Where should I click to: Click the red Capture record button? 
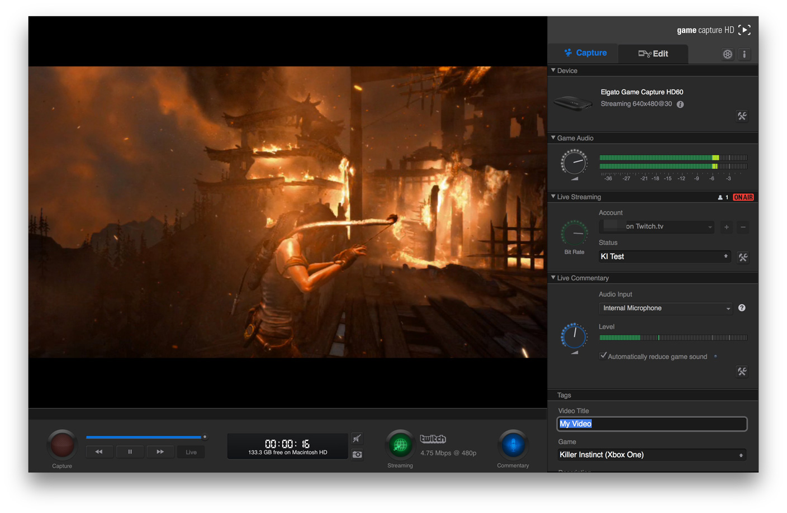pyautogui.click(x=62, y=445)
